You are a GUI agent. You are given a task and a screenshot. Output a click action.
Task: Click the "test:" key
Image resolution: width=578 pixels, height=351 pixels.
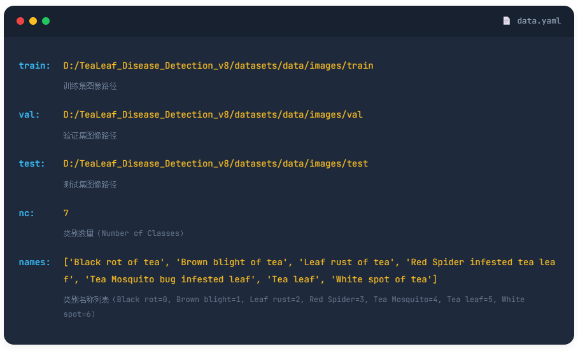point(32,163)
